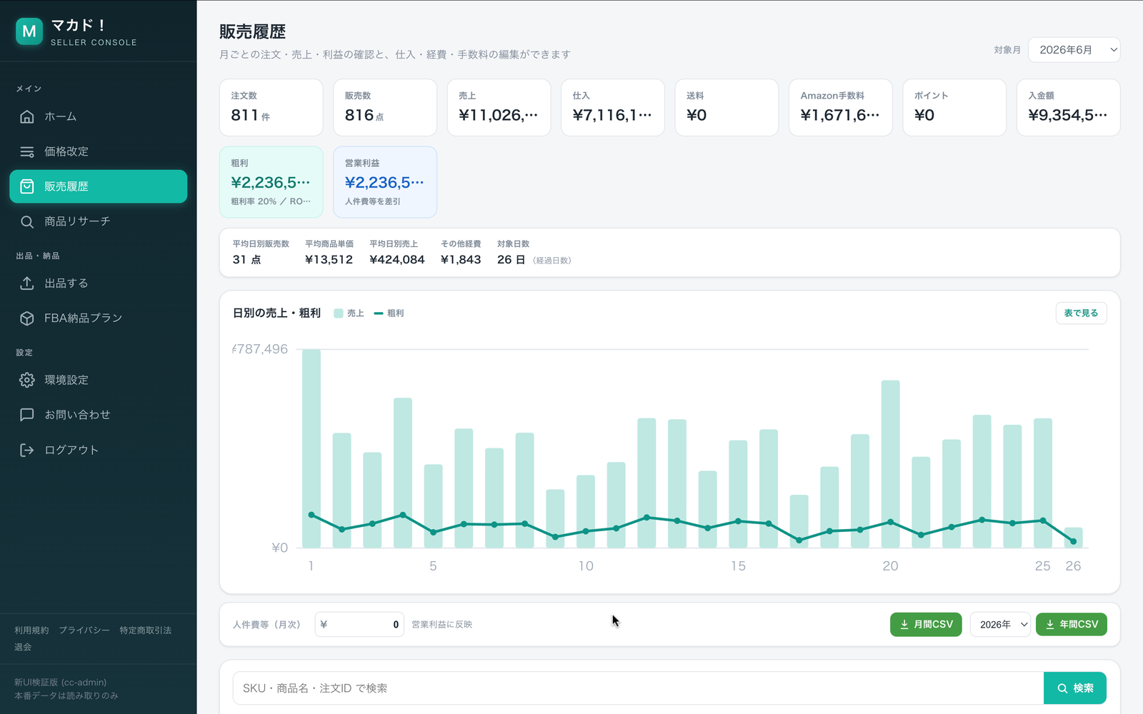Viewport: 1143px width, 714px height.
Task: Click the 平均日別販売数 31点 value
Action: click(x=246, y=260)
